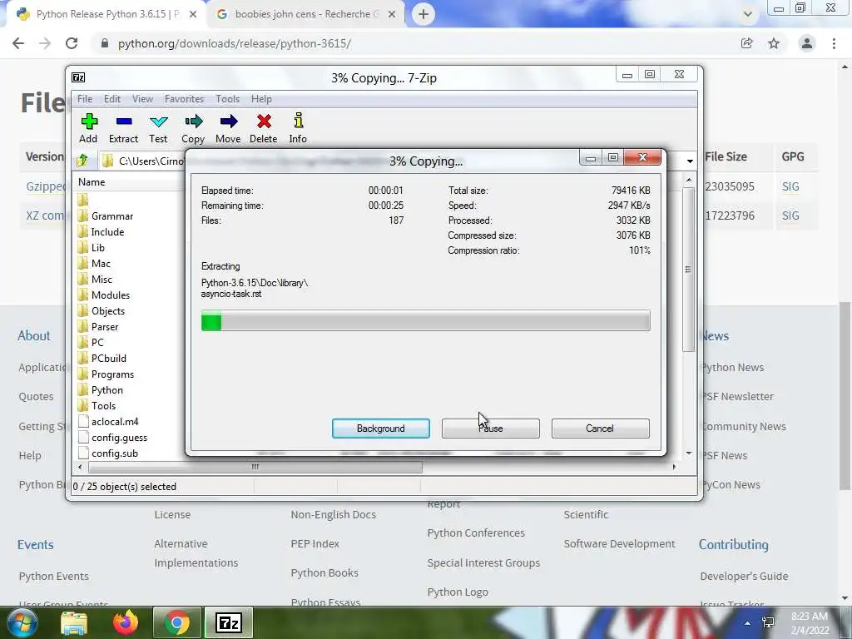Open the Software Development link
Viewport: 852px width, 639px height.
pyautogui.click(x=619, y=543)
